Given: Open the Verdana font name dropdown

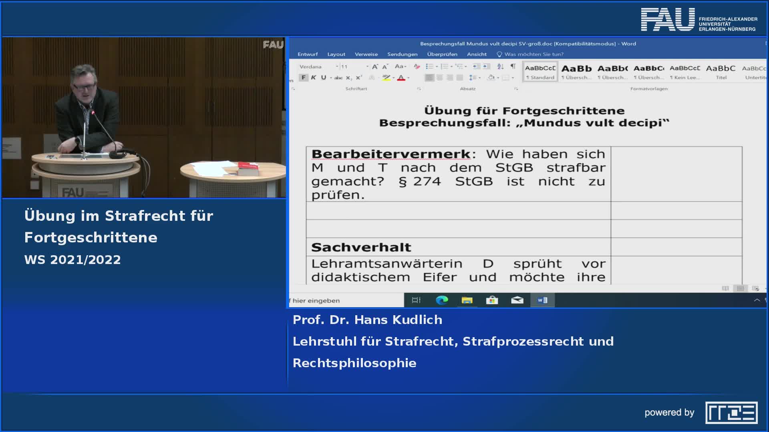Looking at the screenshot, I should pyautogui.click(x=337, y=66).
